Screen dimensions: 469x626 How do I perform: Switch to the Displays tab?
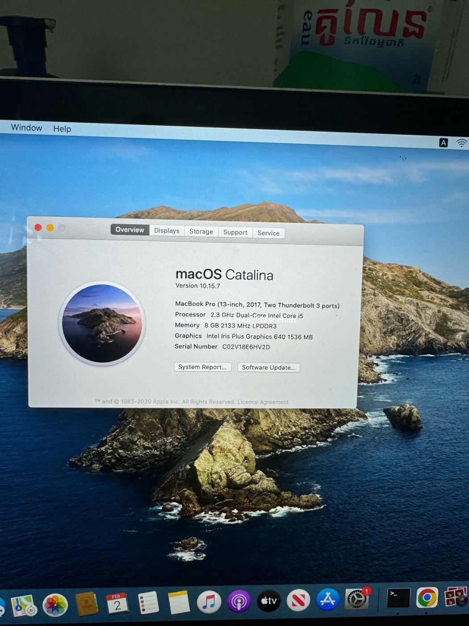(167, 231)
